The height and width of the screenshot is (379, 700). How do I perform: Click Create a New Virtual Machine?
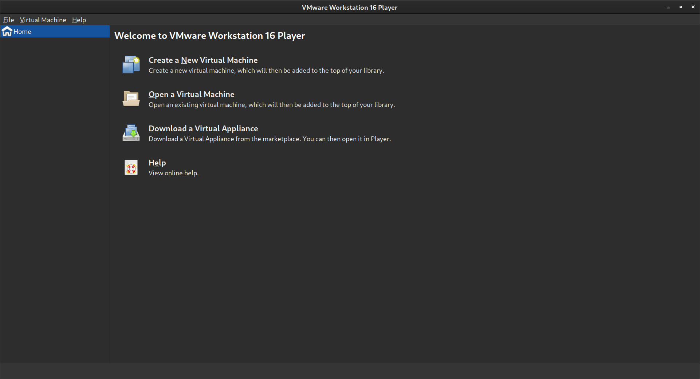[x=203, y=60]
